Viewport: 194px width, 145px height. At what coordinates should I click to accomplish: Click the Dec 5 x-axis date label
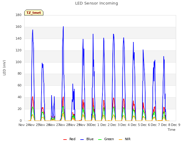click(x=135, y=125)
